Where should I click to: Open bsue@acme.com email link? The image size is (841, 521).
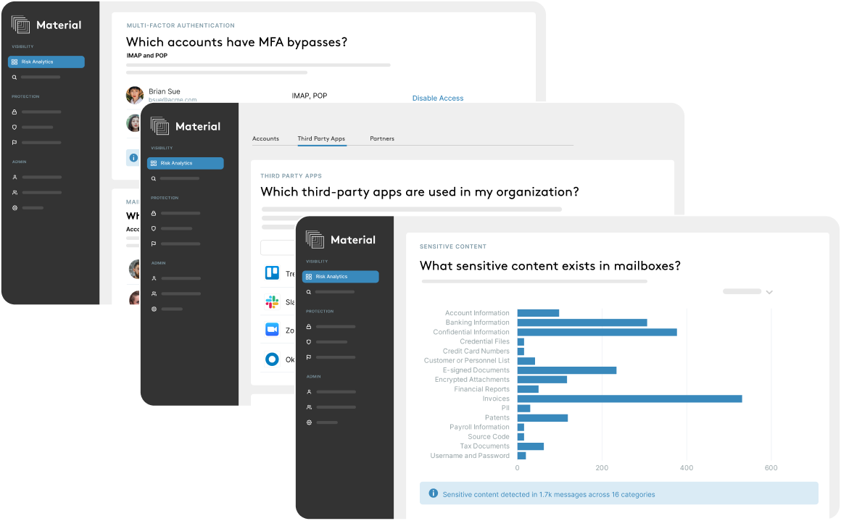tap(173, 99)
